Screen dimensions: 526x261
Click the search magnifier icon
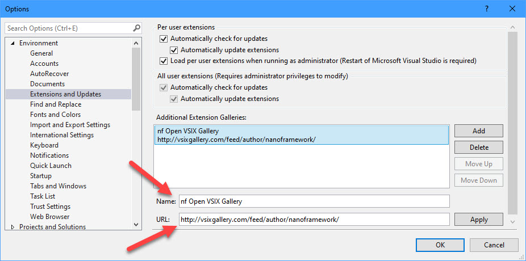pyautogui.click(x=136, y=28)
